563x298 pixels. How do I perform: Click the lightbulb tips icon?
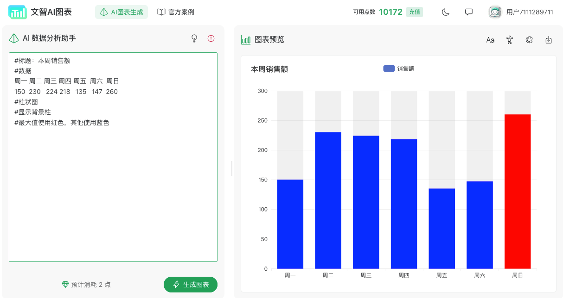[194, 38]
